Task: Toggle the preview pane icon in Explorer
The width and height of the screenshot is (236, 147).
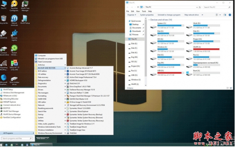Action: [225, 15]
